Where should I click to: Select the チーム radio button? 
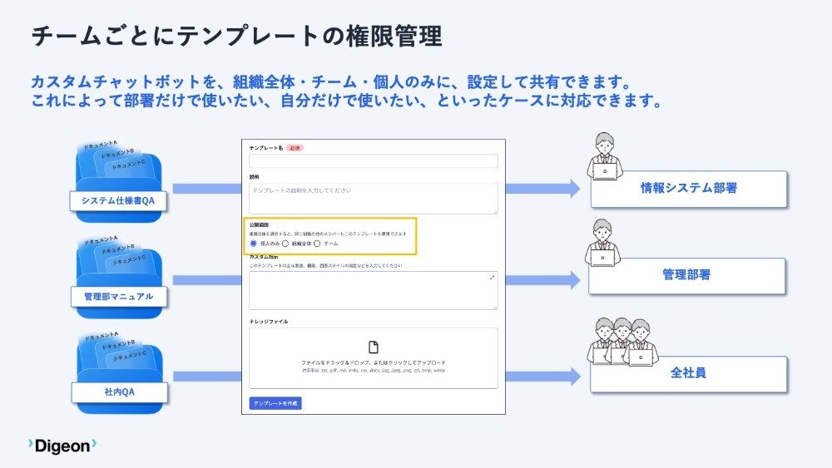tap(317, 244)
